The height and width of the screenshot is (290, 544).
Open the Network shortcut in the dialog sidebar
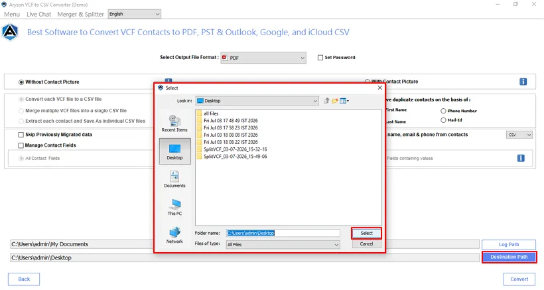pos(174,235)
